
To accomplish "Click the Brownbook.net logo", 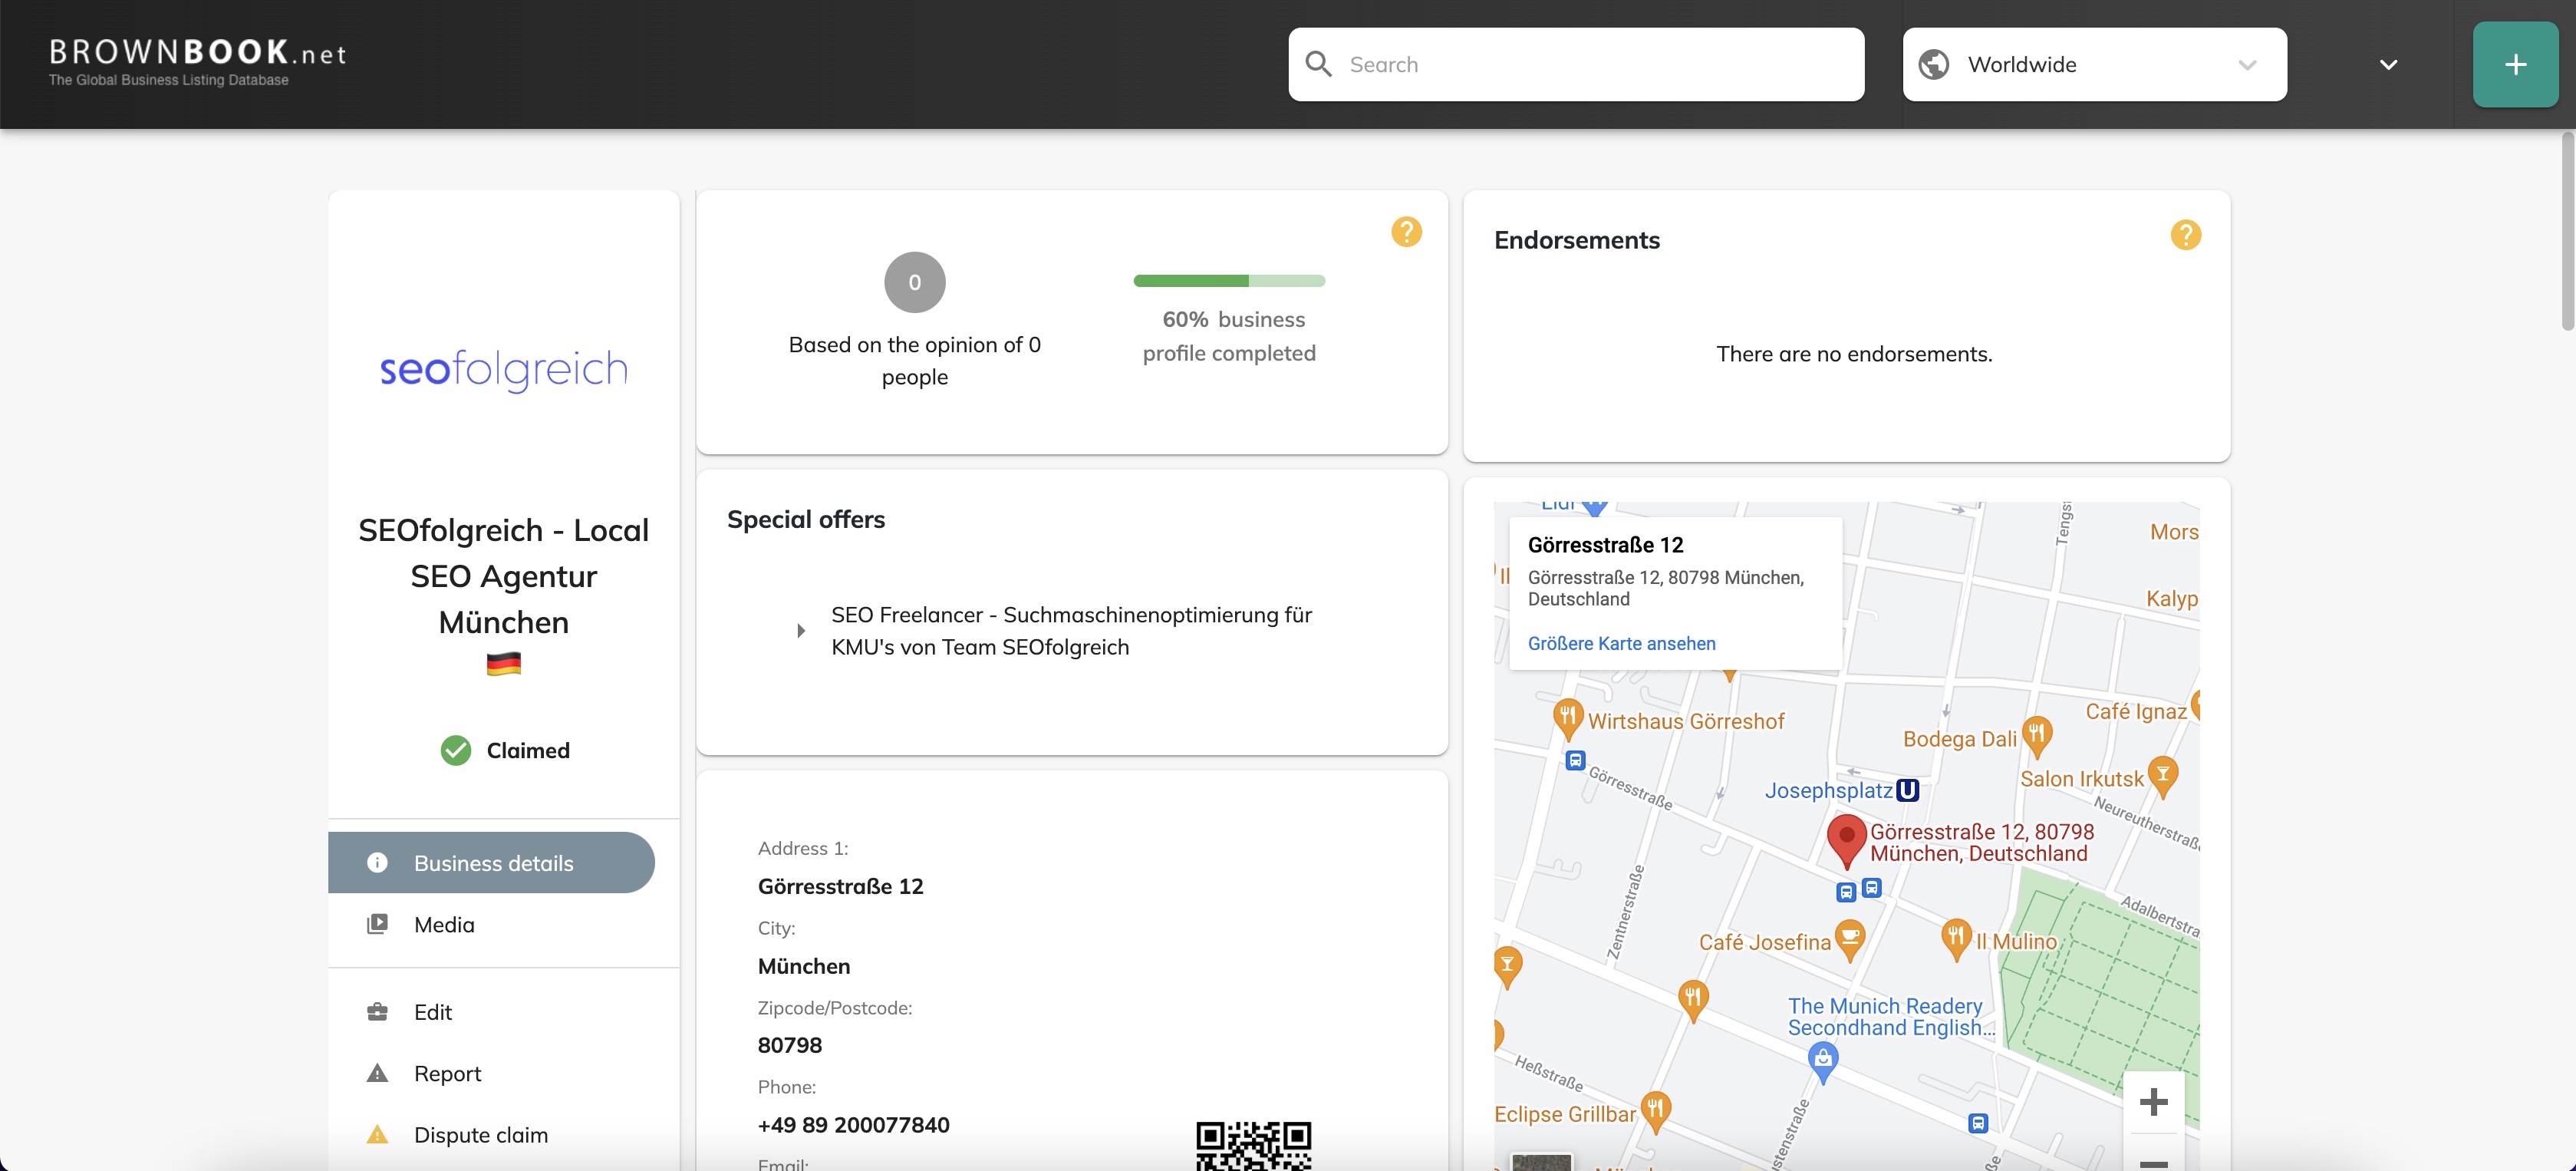I will (197, 62).
